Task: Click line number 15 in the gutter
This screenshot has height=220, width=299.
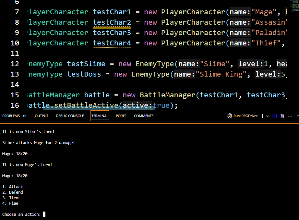Action: pos(15,95)
